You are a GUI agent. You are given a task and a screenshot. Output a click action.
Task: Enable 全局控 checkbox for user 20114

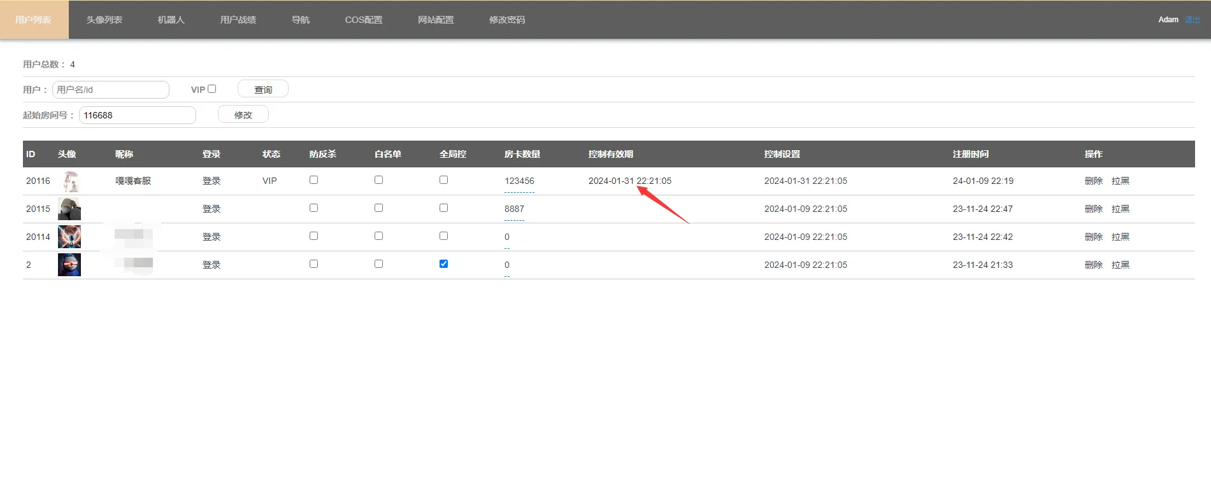(x=443, y=236)
